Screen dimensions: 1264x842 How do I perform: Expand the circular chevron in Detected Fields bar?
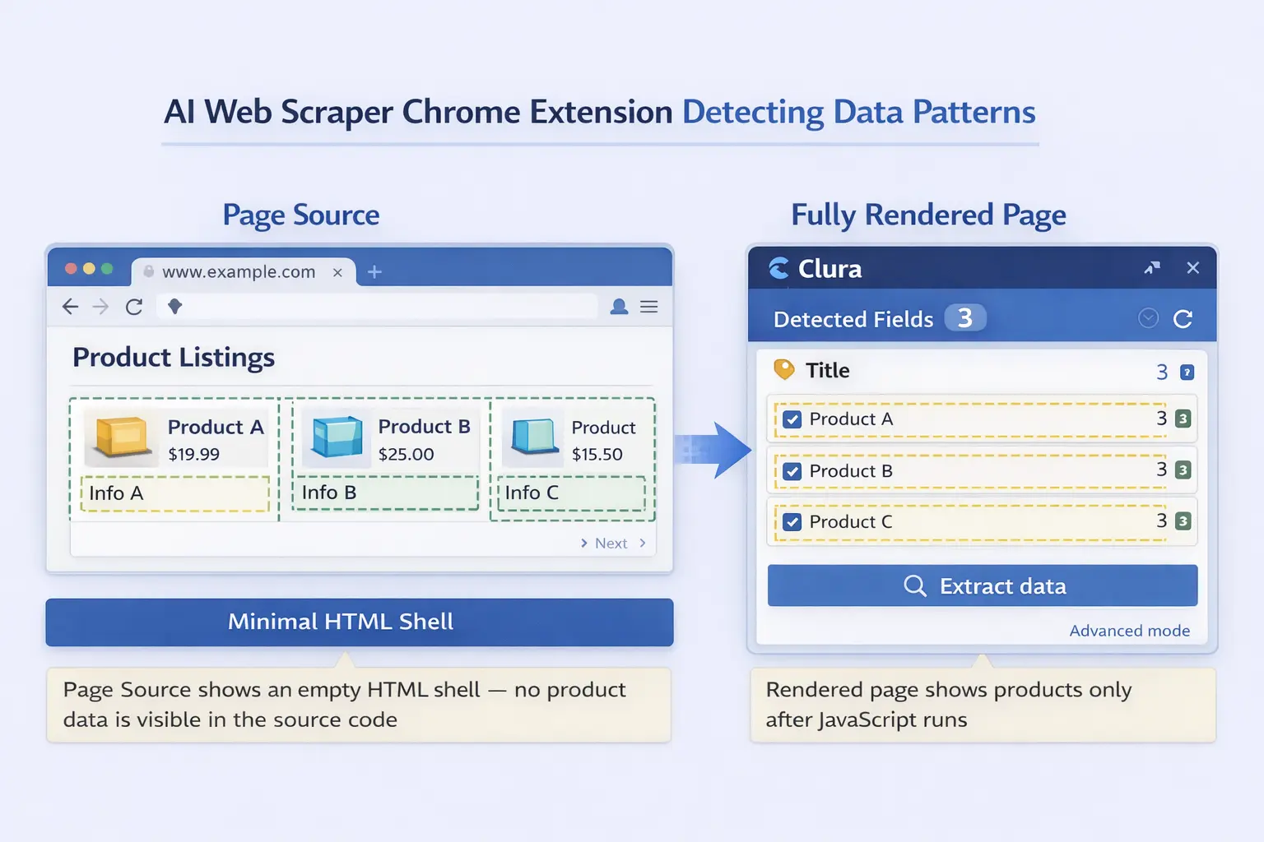(x=1148, y=318)
